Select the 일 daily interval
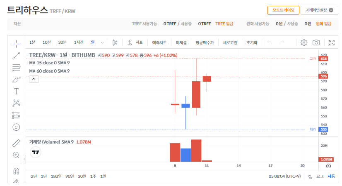 (x=93, y=42)
